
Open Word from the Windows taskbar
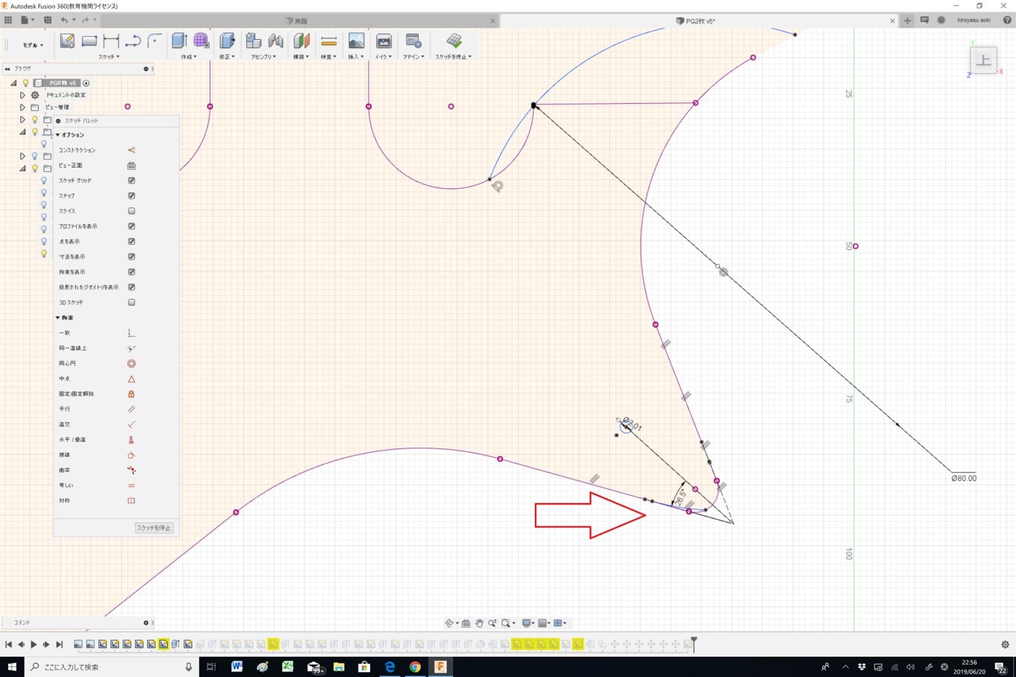point(237,666)
